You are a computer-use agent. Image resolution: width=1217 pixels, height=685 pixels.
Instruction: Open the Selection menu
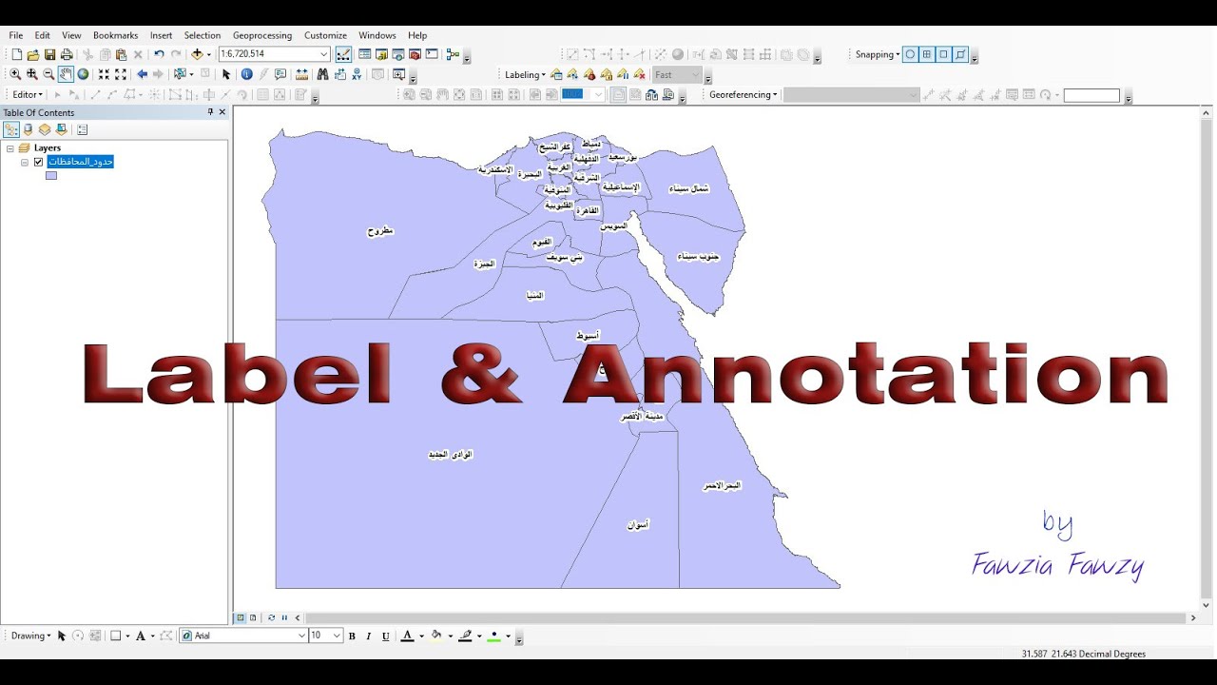(203, 35)
